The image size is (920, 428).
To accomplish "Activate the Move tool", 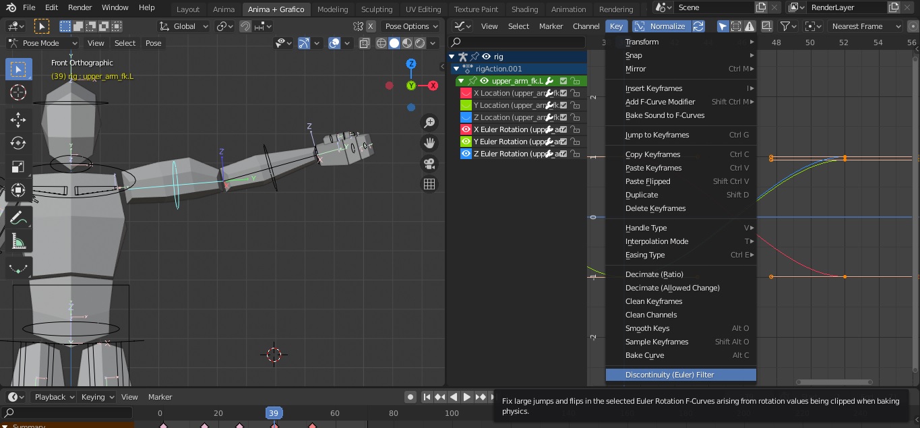I will (18, 120).
